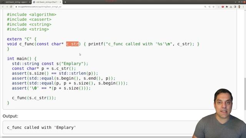The image size is (246, 138).
Task: Click the highlighted c_str parameter
Action: click(x=72, y=44)
